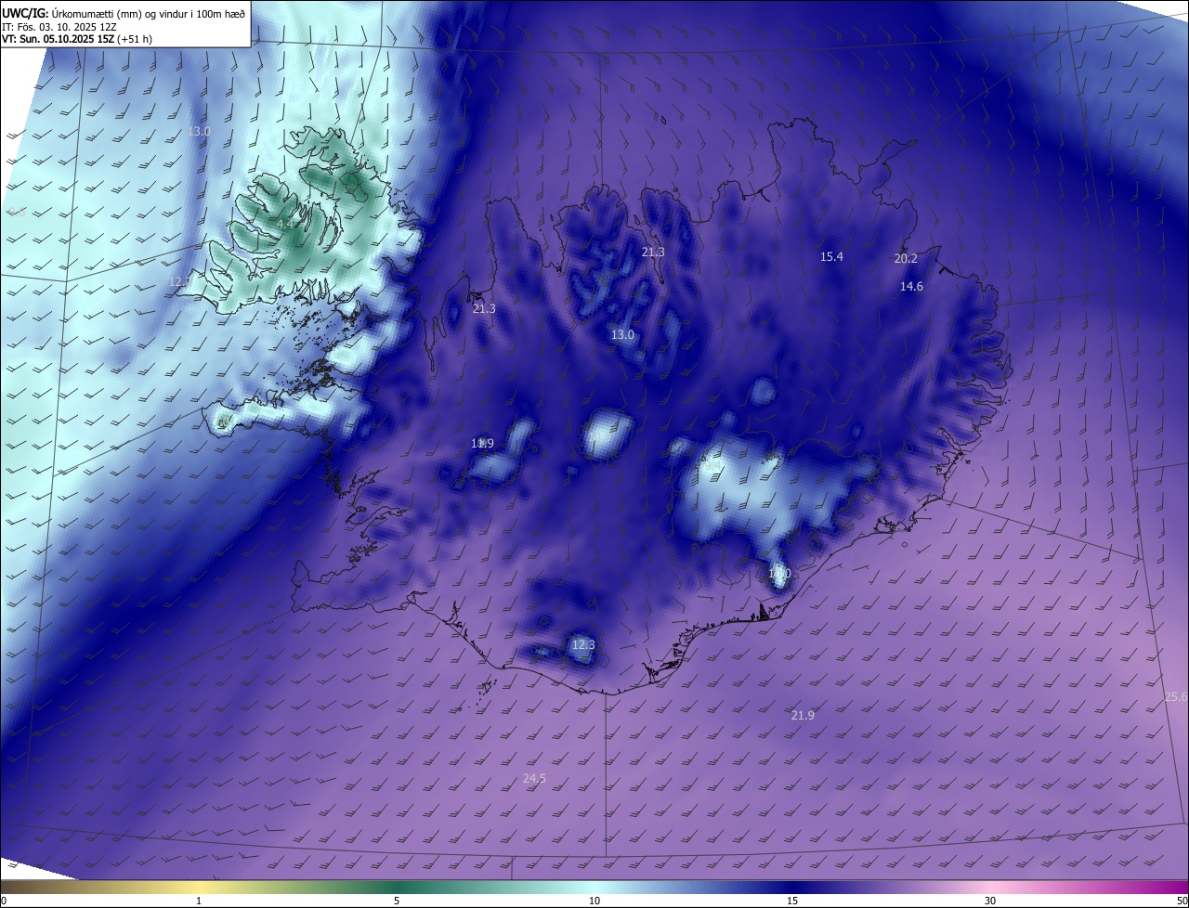Viewport: 1189px width, 908px height.
Task: Click the colour scale label 50
Action: 1182,901
